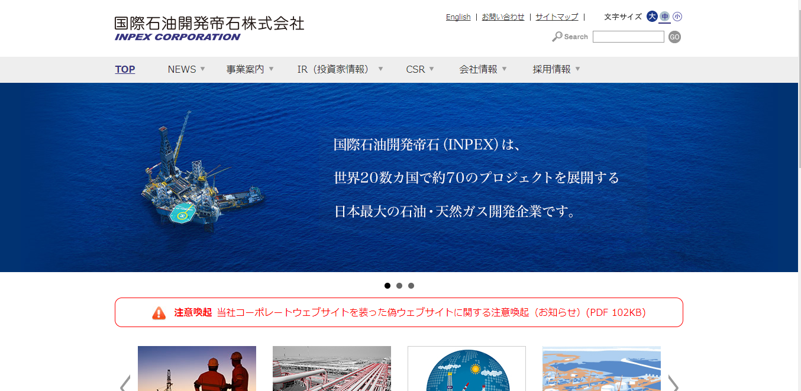This screenshot has width=801, height=391.
Task: Open the 事業案内 menu
Action: [245, 69]
